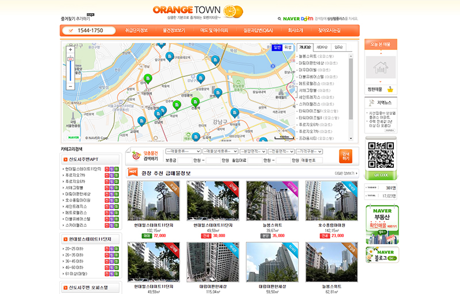Viewport: 460px width, 294px height.
Task: Click green 매매 icon beside 스카이팰리스
Action: coord(117,225)
